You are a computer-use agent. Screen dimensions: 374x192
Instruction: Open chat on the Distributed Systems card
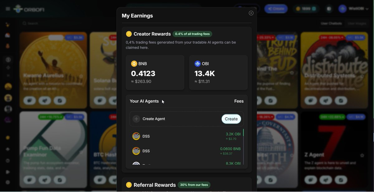(x=311, y=101)
